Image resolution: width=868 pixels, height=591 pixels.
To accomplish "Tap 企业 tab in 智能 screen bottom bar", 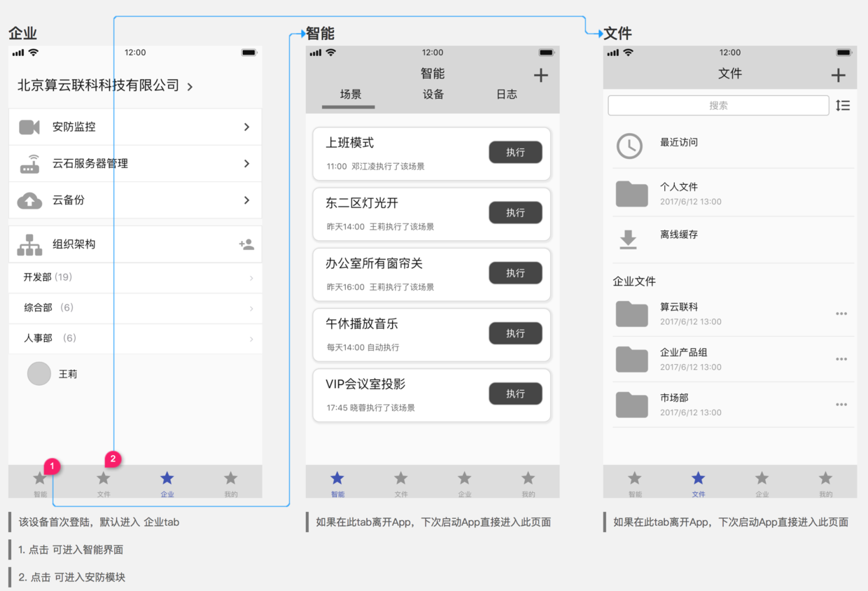I will click(x=465, y=482).
